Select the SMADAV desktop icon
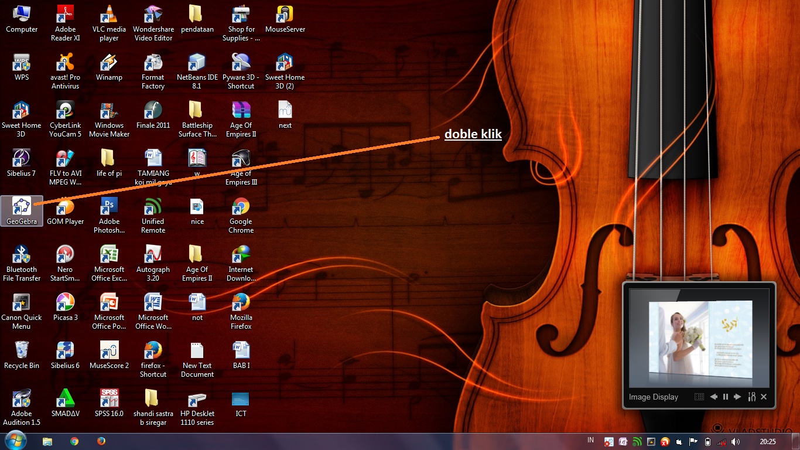800x450 pixels. tap(65, 403)
